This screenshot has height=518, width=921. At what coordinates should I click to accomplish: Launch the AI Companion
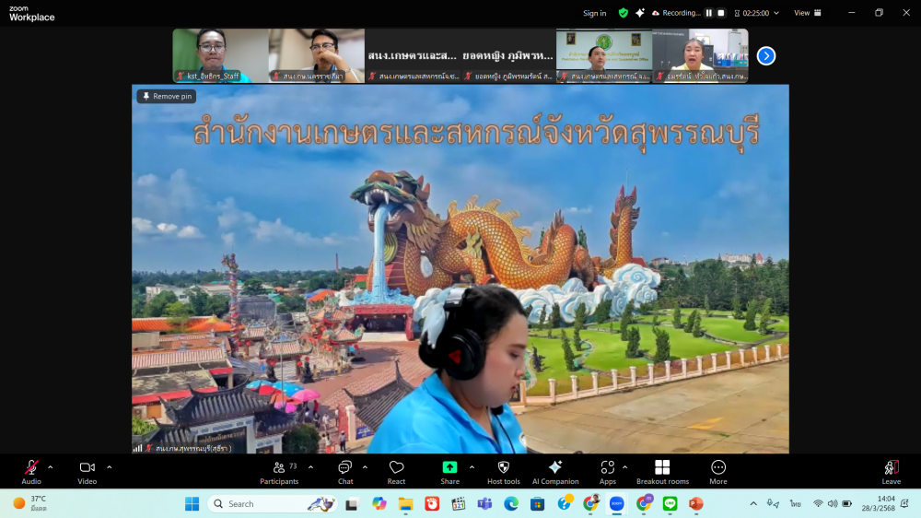pyautogui.click(x=555, y=468)
